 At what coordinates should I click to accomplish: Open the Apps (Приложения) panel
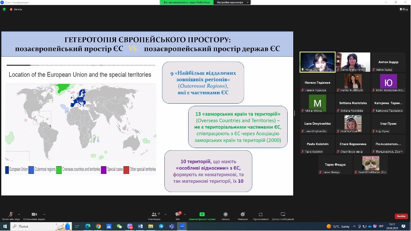coord(261,216)
